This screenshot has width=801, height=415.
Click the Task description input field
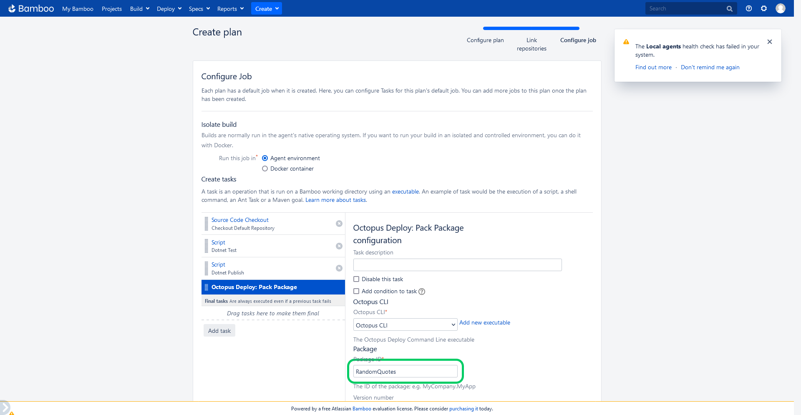[x=457, y=265]
